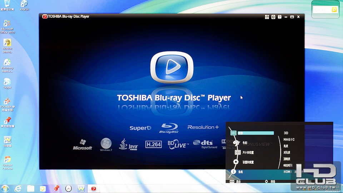The width and height of the screenshot is (343, 193).
Task: Open the W games taskbar icon
Action: (81, 188)
